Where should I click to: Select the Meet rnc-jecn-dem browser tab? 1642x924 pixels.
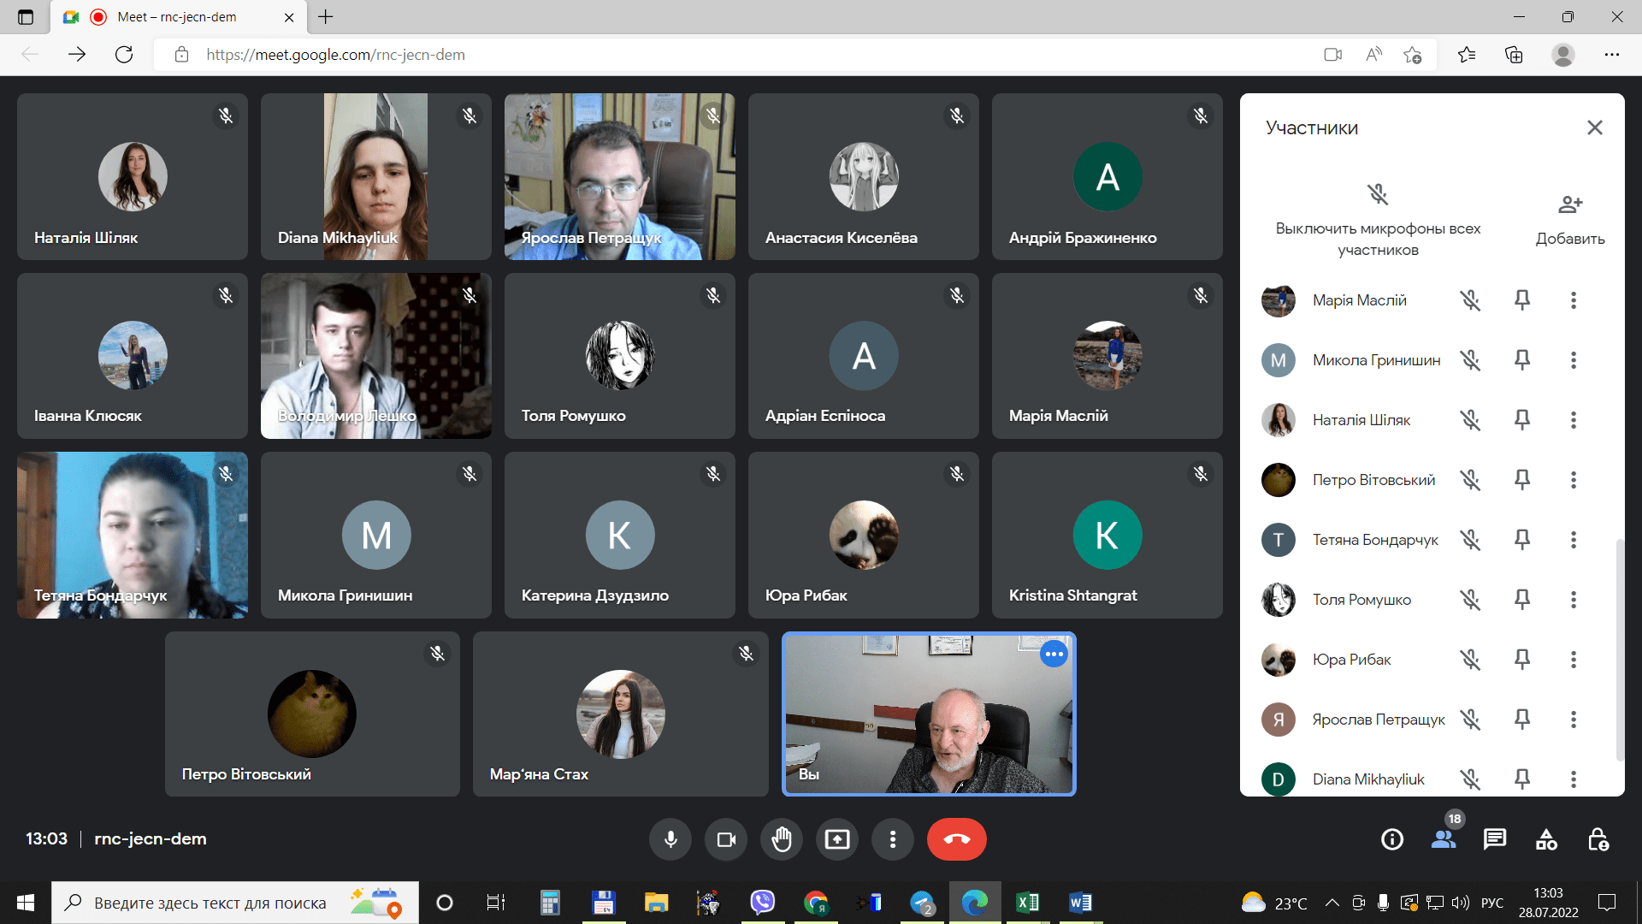(x=177, y=17)
